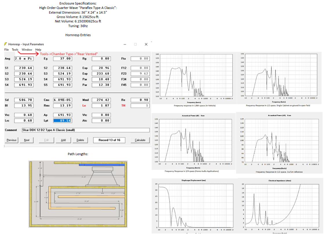Click the Cms field showing 6.09E-05
The image size is (325, 234).
pos(63,100)
